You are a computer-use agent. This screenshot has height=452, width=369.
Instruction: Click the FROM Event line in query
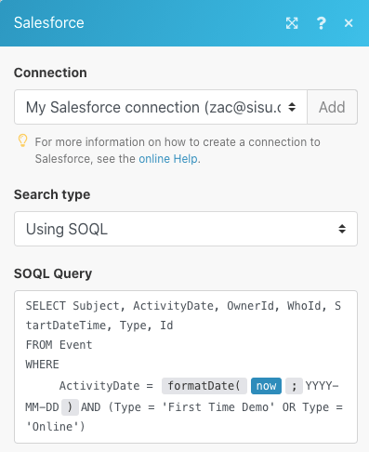coord(59,345)
